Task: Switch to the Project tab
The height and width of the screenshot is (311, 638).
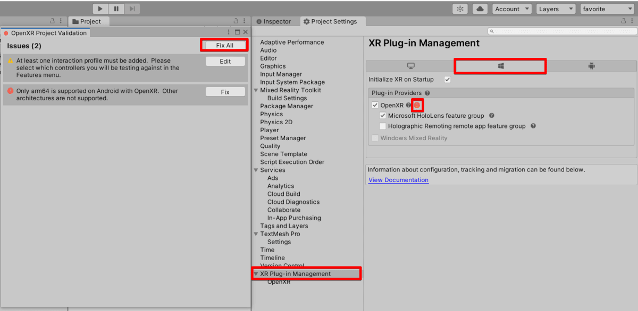Action: click(89, 21)
